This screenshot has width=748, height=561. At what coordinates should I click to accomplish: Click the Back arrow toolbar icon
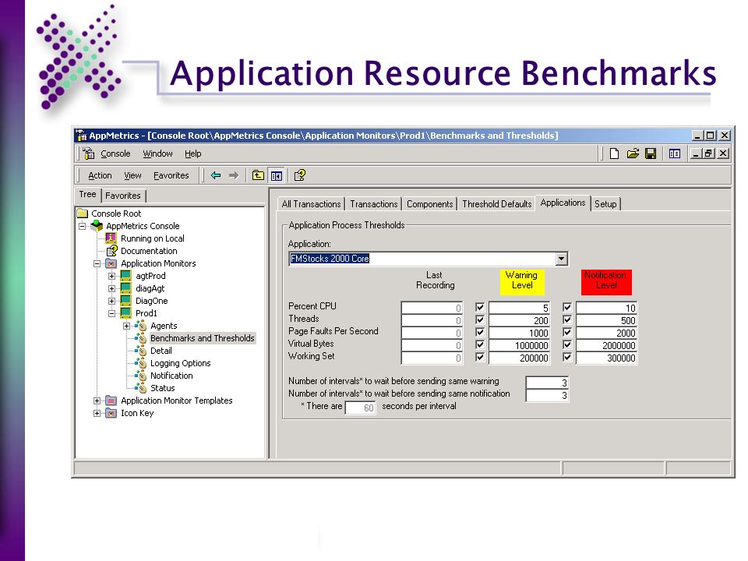pos(216,175)
